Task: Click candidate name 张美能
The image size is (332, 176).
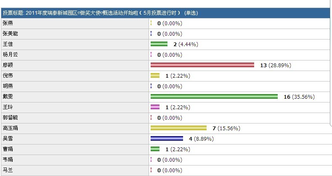Action: [10, 34]
